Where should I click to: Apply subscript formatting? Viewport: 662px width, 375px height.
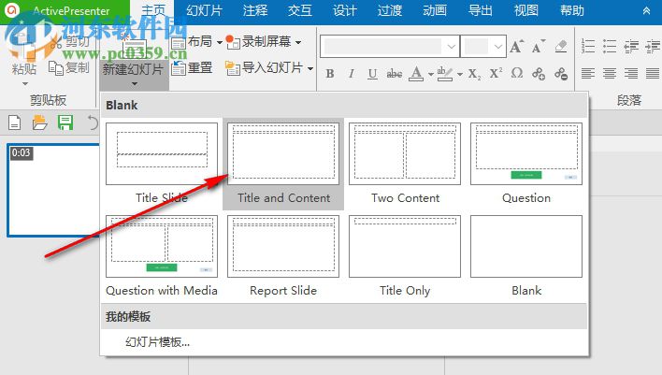pos(475,74)
